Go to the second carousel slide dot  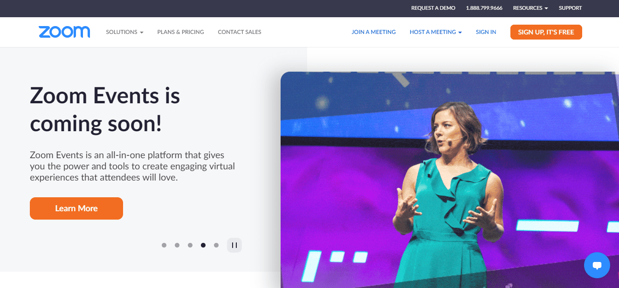coord(177,245)
